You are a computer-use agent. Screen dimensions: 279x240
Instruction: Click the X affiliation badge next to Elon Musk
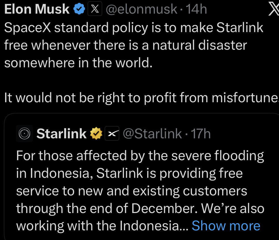pos(95,10)
